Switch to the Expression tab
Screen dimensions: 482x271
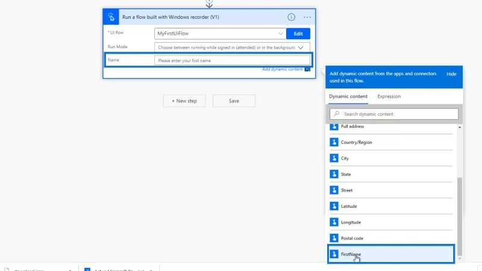coord(389,96)
